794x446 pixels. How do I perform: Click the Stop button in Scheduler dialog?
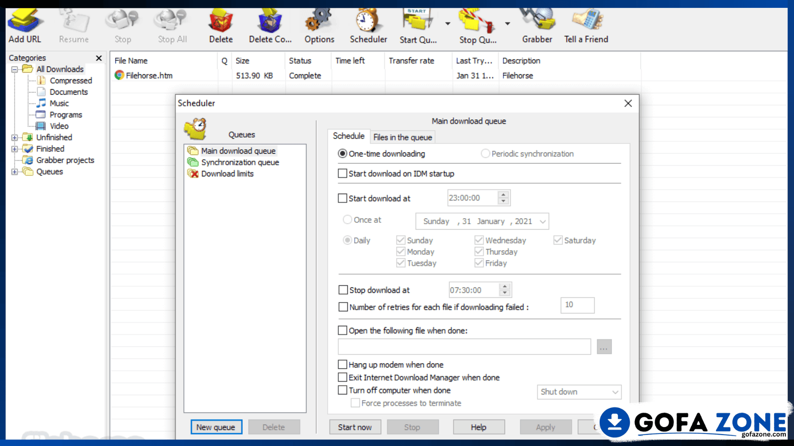[x=412, y=427]
